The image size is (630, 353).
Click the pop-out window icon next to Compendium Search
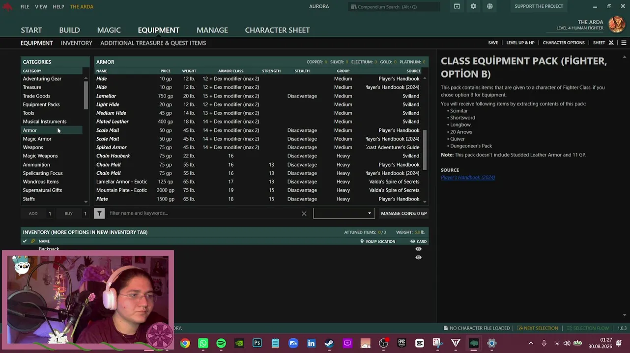[x=457, y=6]
